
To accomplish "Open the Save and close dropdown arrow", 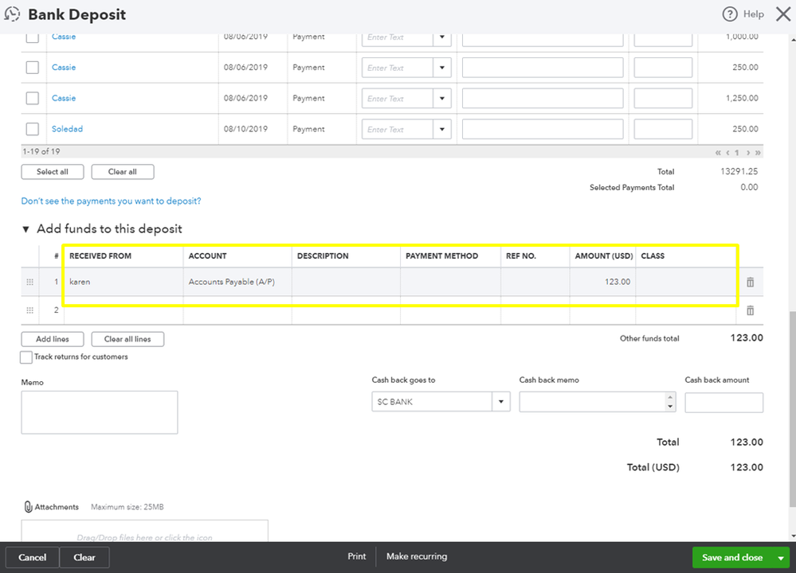I will click(781, 558).
